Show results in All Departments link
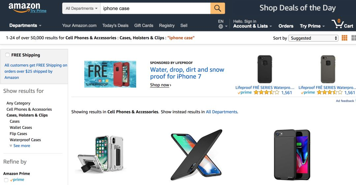The image size is (356, 185). click(x=222, y=112)
